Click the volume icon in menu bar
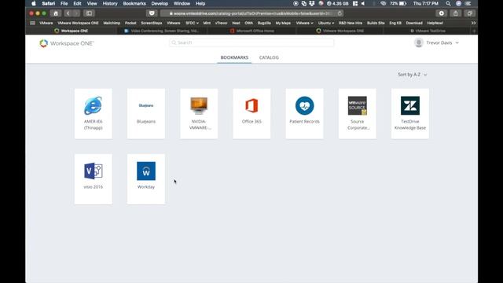Screen dimensions: 503x283 click(363, 3)
